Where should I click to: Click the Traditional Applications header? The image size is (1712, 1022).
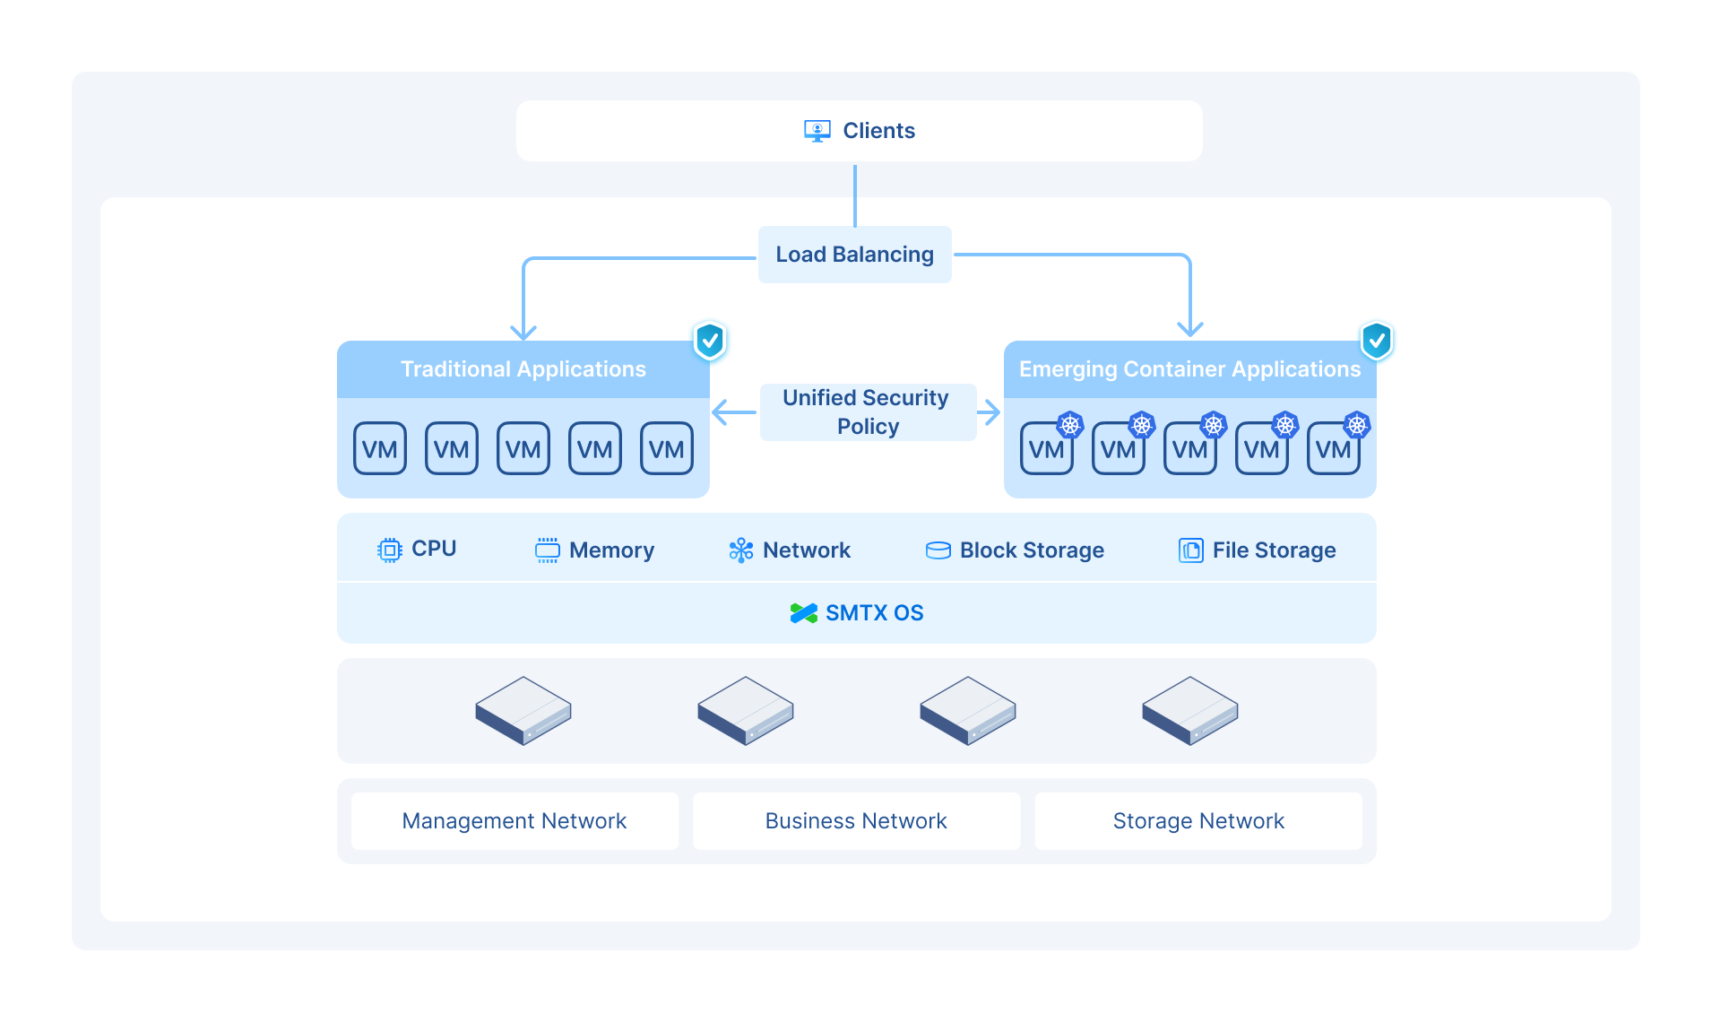[x=523, y=369]
